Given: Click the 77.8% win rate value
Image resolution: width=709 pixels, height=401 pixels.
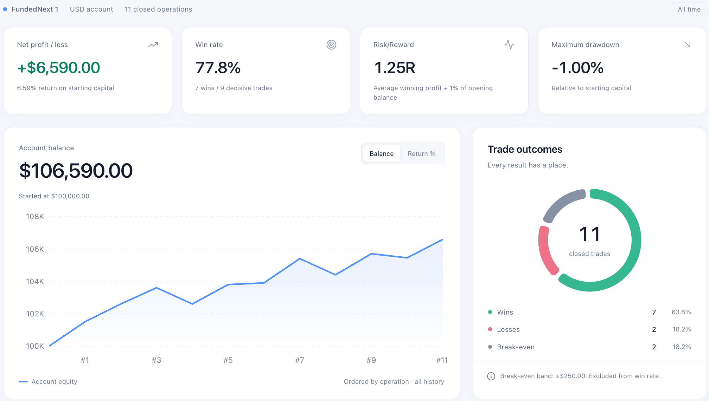Looking at the screenshot, I should (x=218, y=67).
